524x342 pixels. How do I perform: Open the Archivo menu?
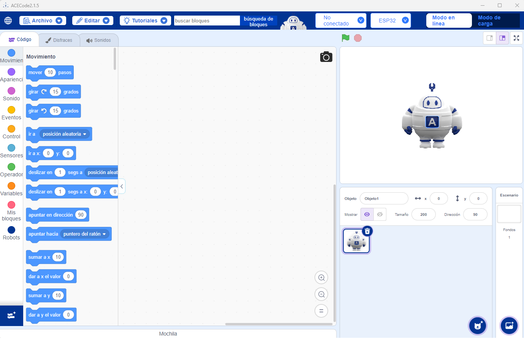click(x=43, y=21)
